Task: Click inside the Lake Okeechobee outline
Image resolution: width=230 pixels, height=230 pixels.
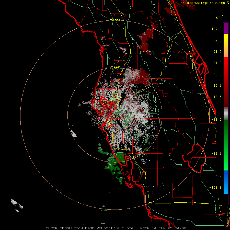Action: (195, 158)
